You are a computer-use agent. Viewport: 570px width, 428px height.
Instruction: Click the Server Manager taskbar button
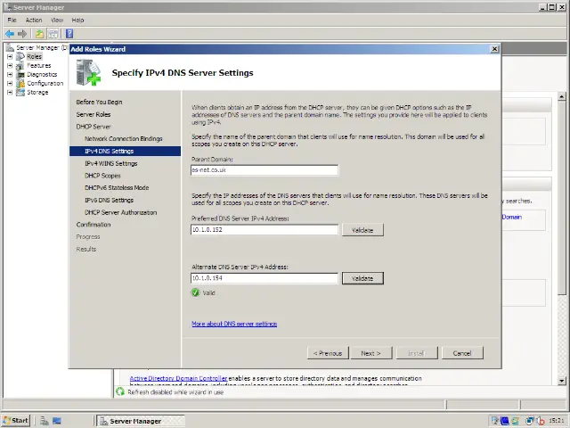pyautogui.click(x=141, y=421)
